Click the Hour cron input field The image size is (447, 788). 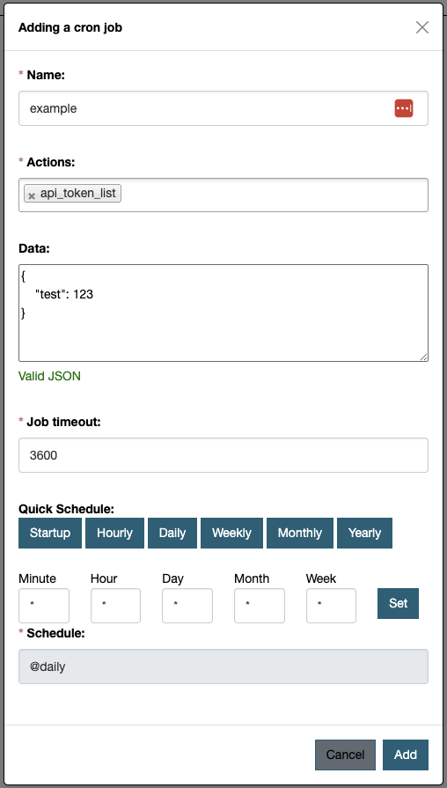[115, 606]
